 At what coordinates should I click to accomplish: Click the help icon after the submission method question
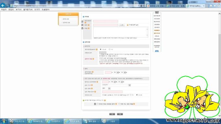pyautogui.click(x=105, y=100)
